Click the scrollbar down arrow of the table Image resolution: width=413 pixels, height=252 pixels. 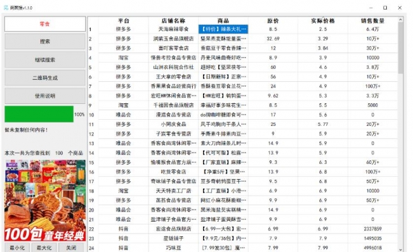click(x=401, y=249)
